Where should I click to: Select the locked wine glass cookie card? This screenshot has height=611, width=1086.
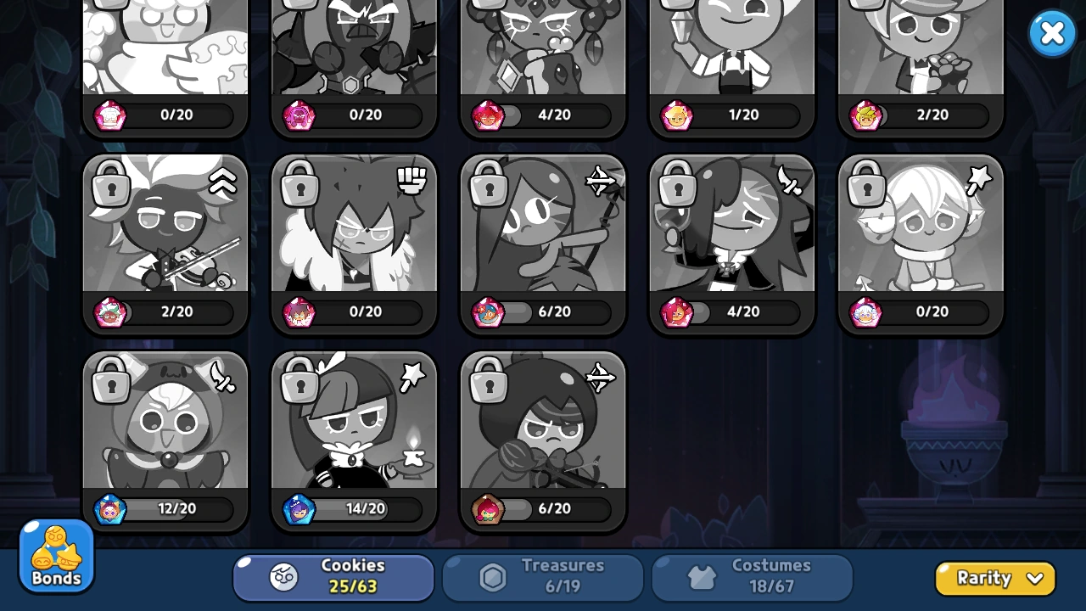(x=731, y=244)
